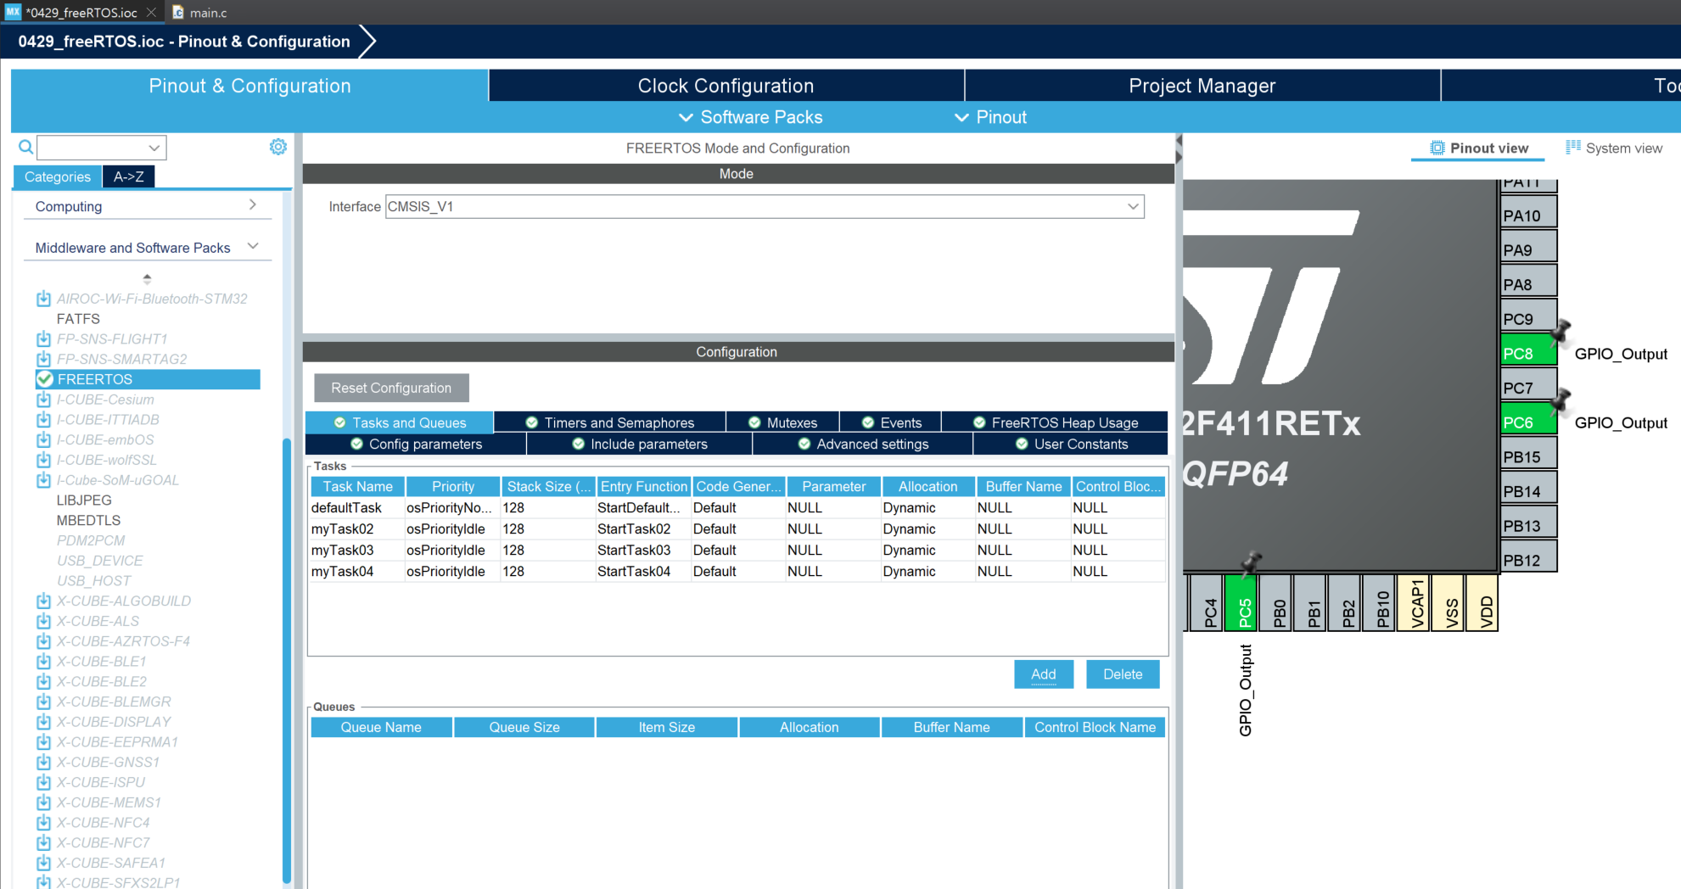The image size is (1681, 889).
Task: Click the download icon beside X-CUBE-ALGOBUILD
Action: point(43,601)
